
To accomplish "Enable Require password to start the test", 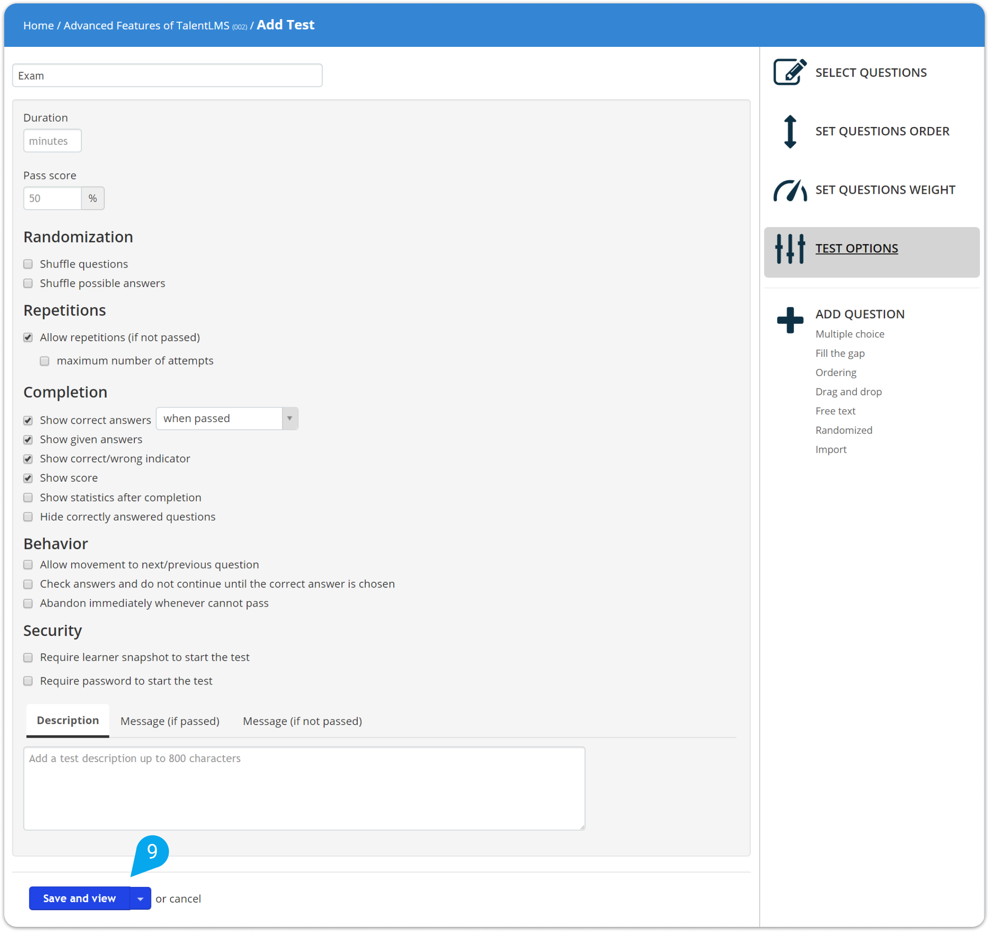I will tap(29, 681).
